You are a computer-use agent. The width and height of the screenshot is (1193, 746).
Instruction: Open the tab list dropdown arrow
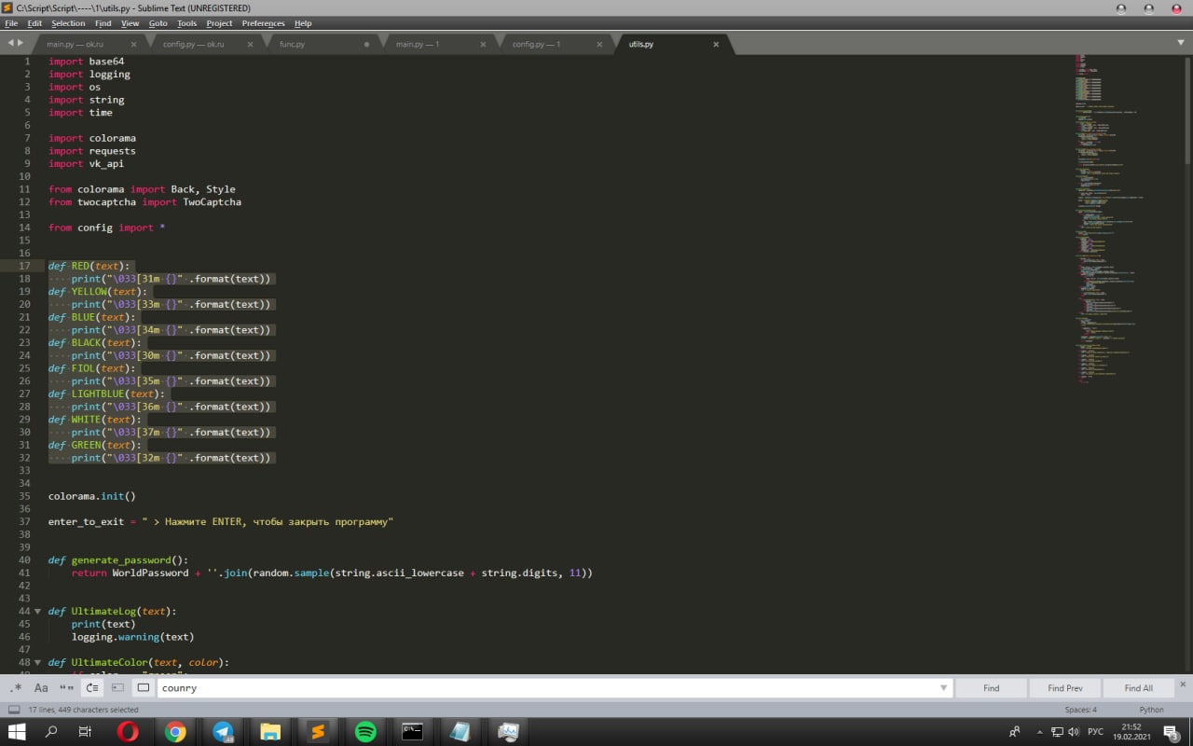tap(1181, 43)
